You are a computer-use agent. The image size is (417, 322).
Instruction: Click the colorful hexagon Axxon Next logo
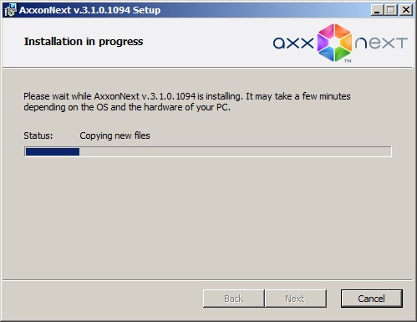coord(334,43)
